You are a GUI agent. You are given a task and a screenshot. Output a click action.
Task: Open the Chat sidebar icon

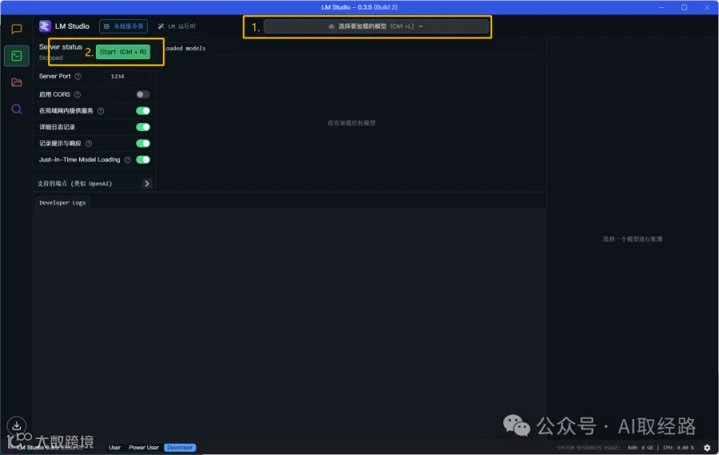(x=17, y=29)
